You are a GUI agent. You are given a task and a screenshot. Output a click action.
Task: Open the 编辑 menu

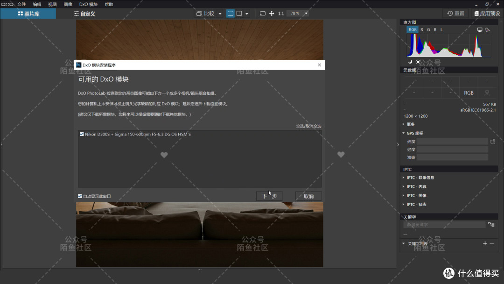(37, 4)
